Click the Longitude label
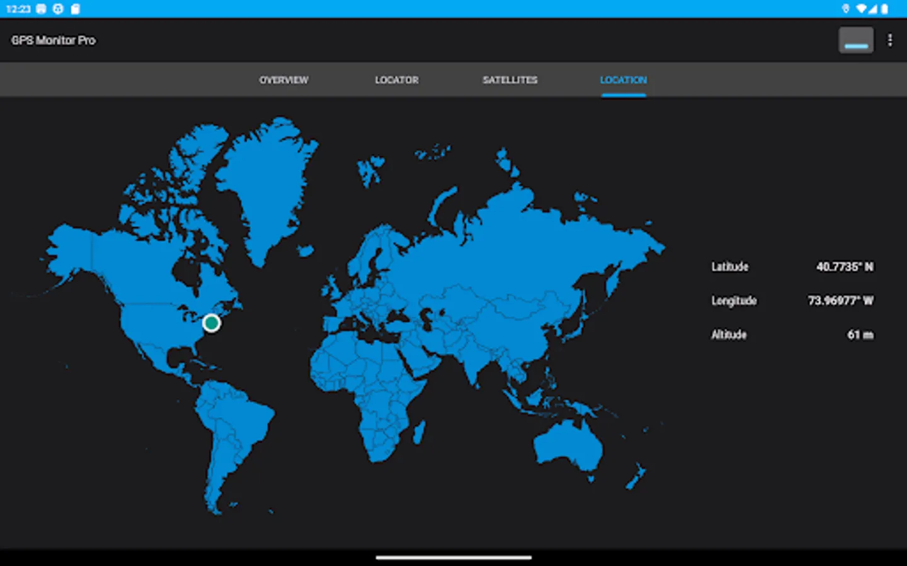Image resolution: width=907 pixels, height=566 pixels. tap(734, 301)
